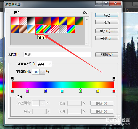138x129 pixels.
Task: Minimize the 渐变编辑器 dialog
Action: pos(99,4)
